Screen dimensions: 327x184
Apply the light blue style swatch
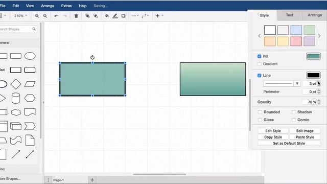[x=296, y=30]
